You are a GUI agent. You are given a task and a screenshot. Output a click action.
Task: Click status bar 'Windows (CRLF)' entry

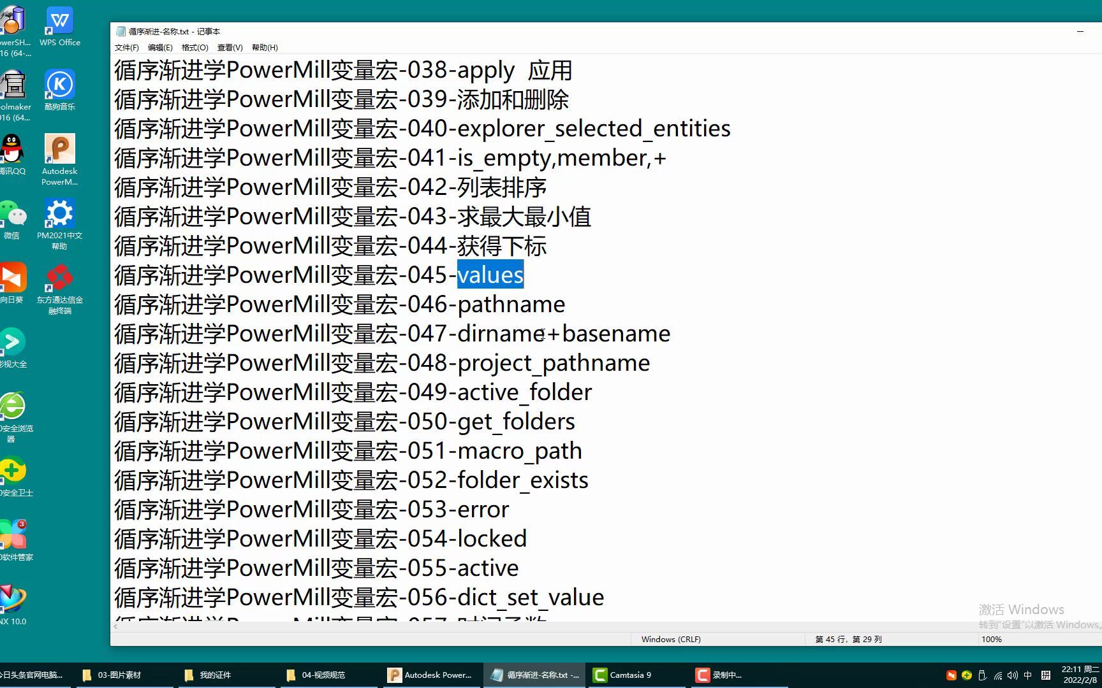[671, 639]
